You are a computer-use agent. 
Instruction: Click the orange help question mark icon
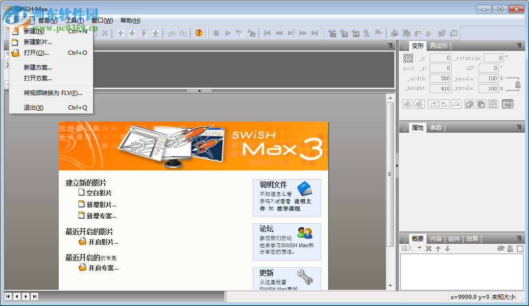point(198,33)
